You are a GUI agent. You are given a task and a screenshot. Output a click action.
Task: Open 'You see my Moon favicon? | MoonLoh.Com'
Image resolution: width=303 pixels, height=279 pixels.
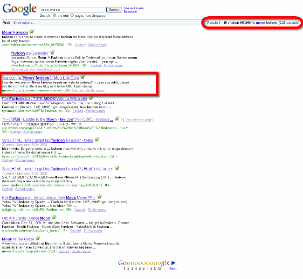click(41, 78)
